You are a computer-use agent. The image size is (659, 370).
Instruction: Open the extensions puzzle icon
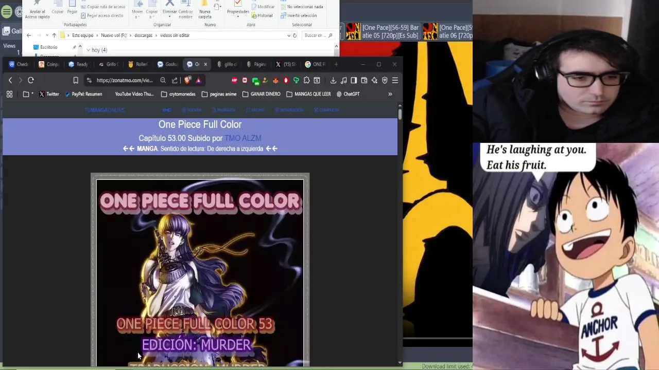click(x=306, y=80)
